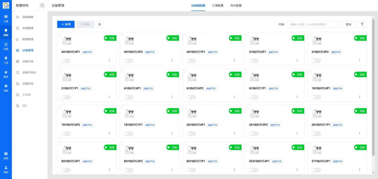Click the filter funnel icon next to 查询

click(362, 25)
